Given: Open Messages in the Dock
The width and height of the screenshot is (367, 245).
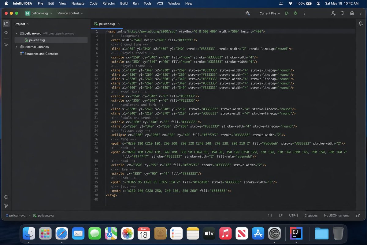Looking at the screenshot, I should tap(95, 234).
